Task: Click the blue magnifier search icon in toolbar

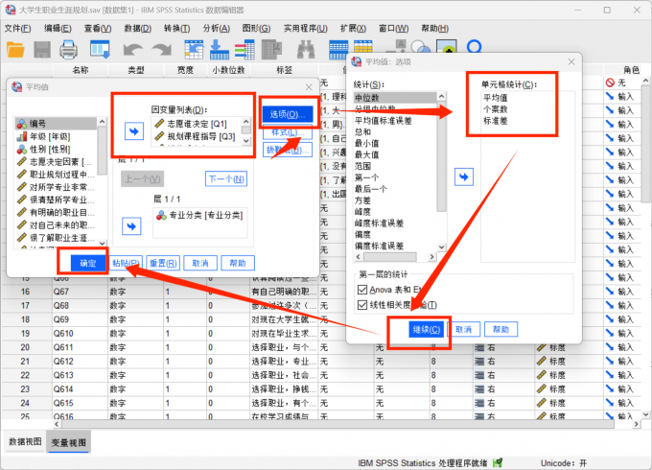Action: (x=474, y=47)
